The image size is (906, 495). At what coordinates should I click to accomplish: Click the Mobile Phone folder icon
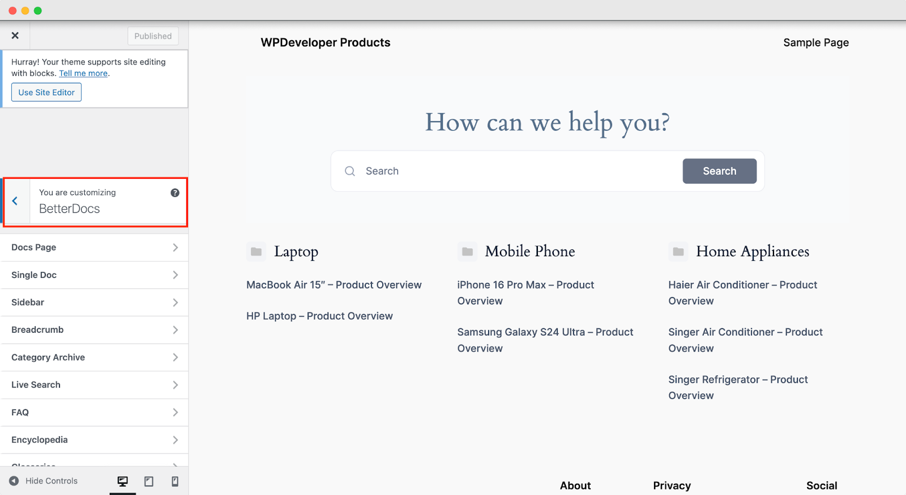click(x=467, y=252)
